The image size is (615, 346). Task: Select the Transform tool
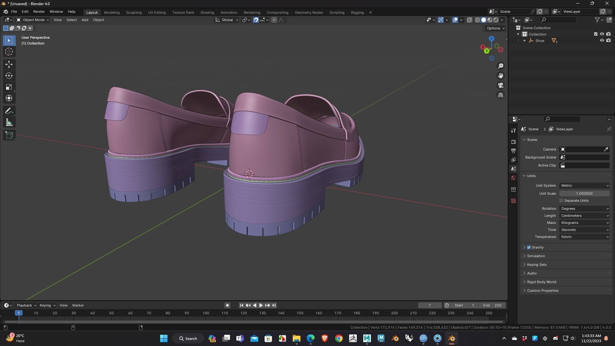[9, 98]
